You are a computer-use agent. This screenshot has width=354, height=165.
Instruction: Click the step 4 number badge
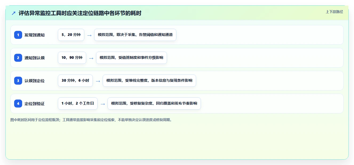18,104
